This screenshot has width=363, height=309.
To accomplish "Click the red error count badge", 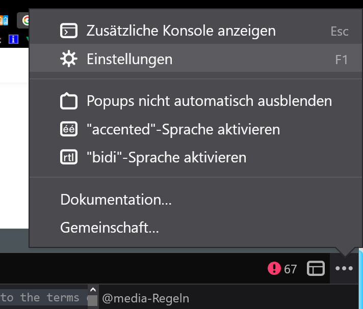I will (x=282, y=269).
